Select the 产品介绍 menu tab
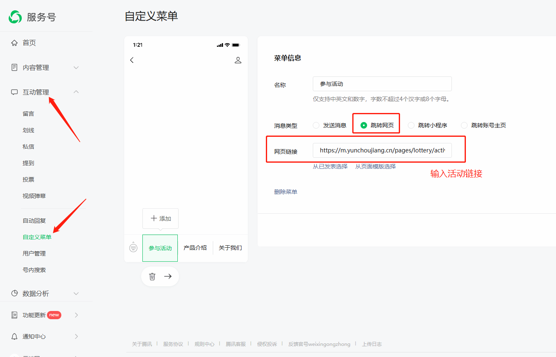Image resolution: width=556 pixels, height=357 pixels. [195, 248]
